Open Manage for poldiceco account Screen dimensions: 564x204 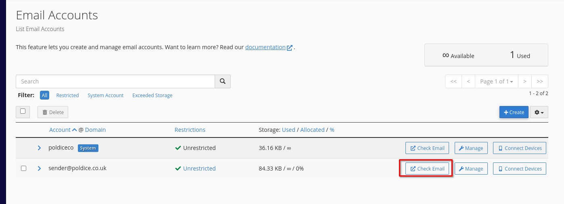click(x=471, y=148)
